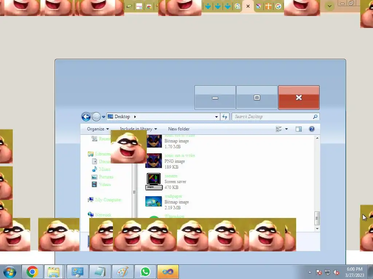Screen dimensions: 373x279
Task: Switch to the Google browser tab
Action: (x=278, y=7)
